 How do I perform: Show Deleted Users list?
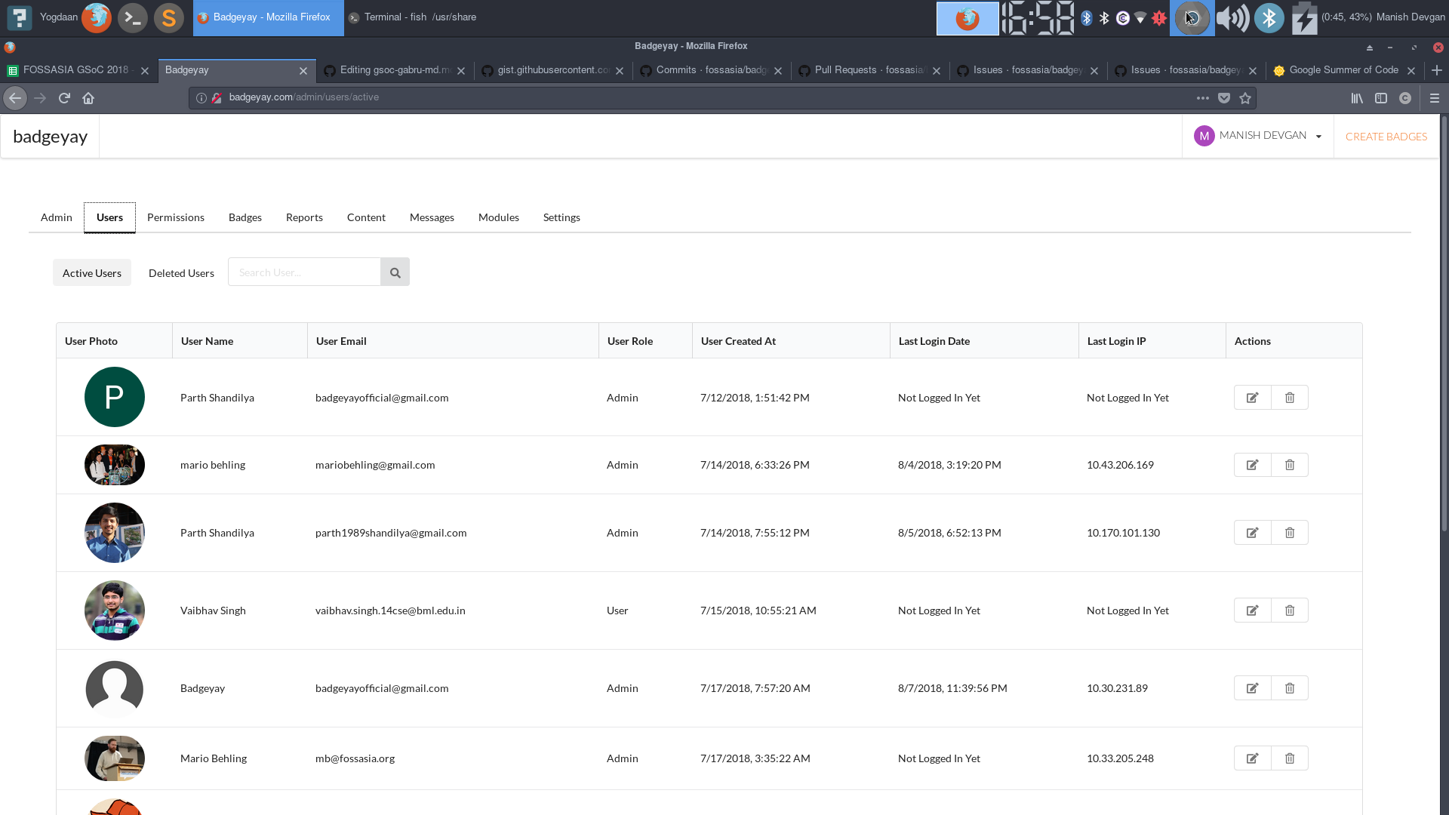181,273
